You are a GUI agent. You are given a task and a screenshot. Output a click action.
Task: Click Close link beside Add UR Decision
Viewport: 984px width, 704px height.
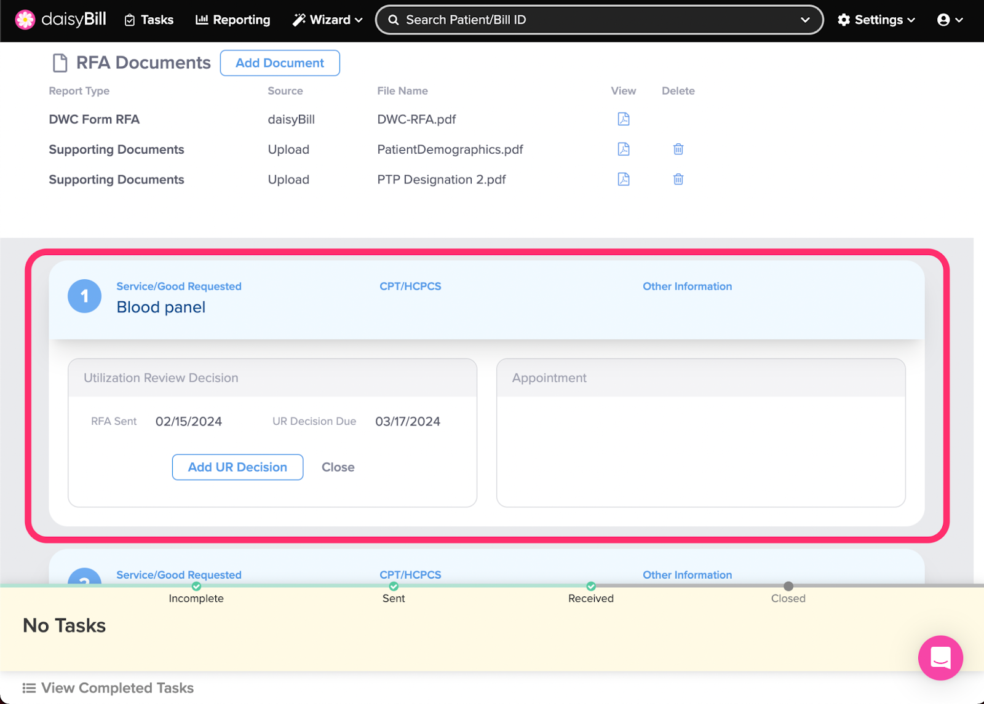point(338,467)
